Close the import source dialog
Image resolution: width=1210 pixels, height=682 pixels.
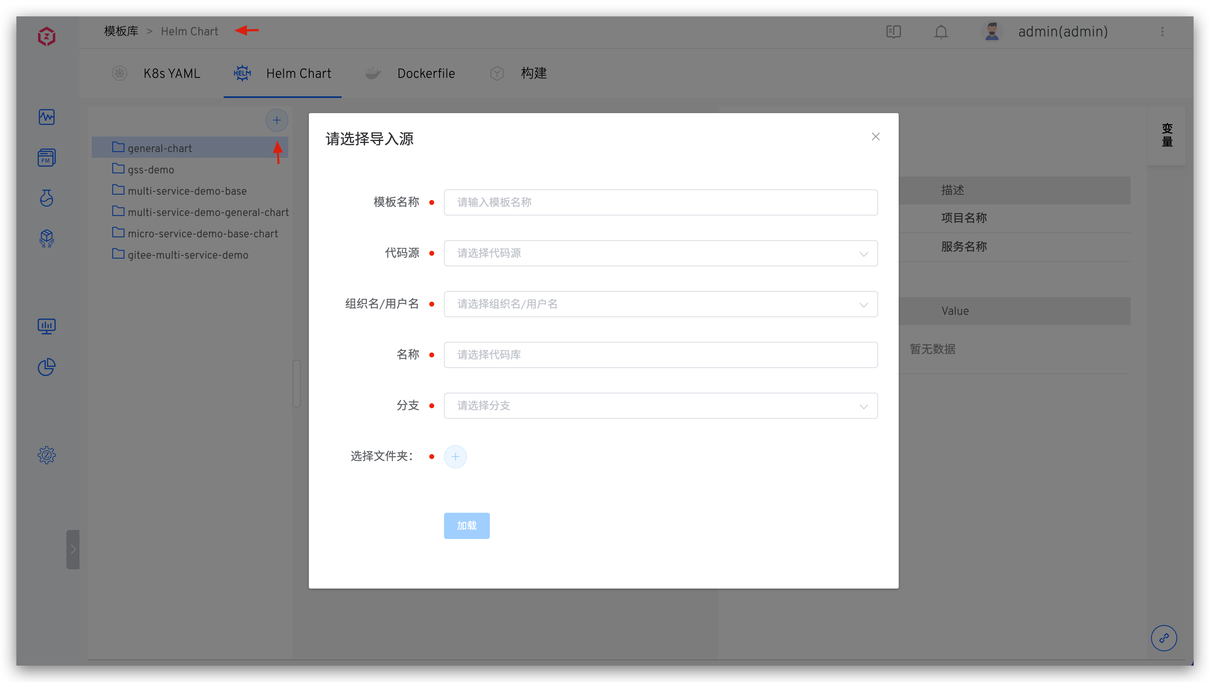(876, 137)
